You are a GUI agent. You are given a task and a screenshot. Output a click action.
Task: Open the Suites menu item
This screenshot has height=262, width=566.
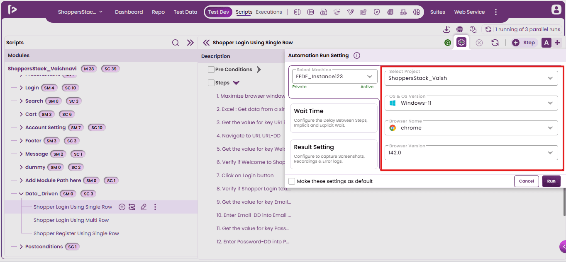(437, 12)
